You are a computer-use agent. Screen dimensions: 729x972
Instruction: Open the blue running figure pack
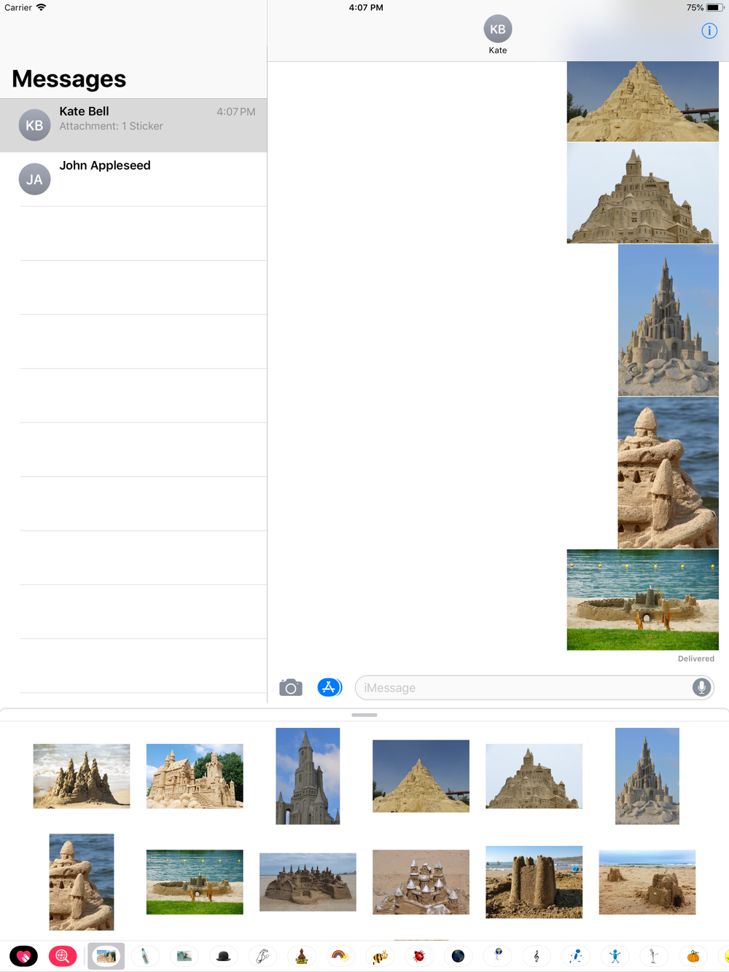[575, 956]
